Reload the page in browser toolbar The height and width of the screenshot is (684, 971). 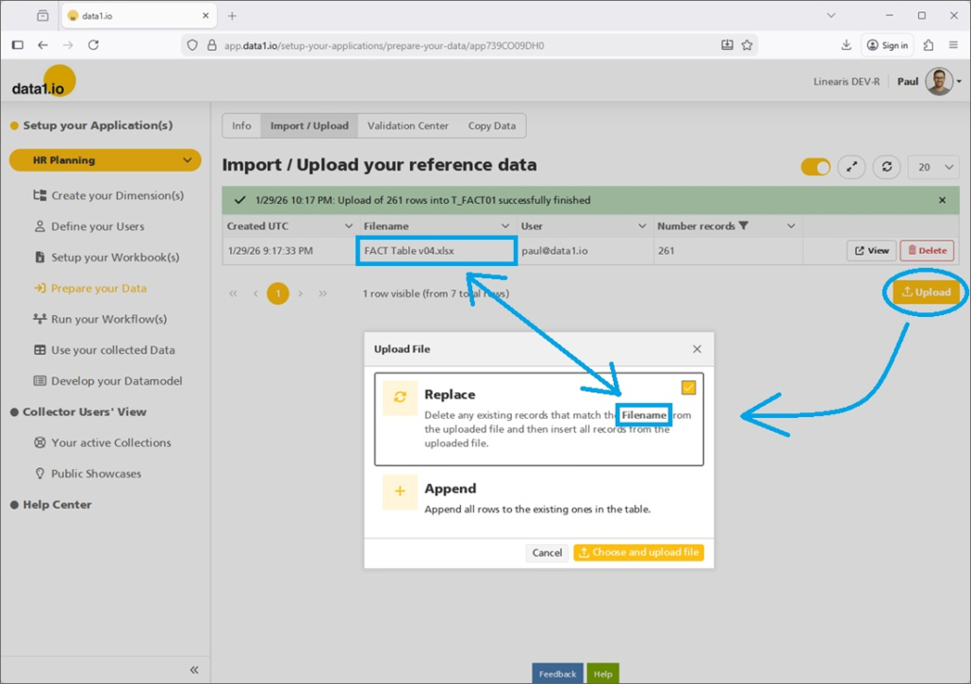[93, 45]
